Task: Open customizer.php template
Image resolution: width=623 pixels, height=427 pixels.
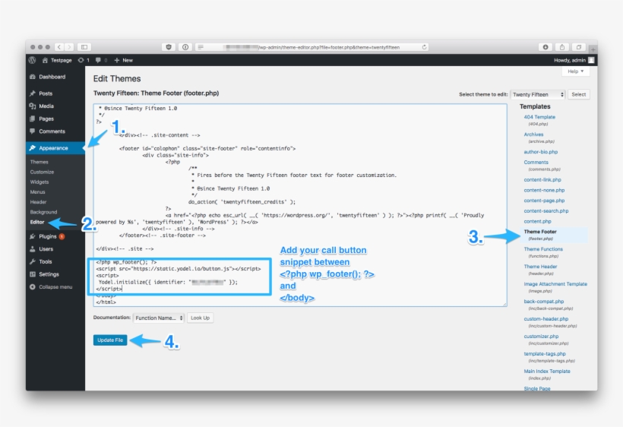Action: [541, 337]
